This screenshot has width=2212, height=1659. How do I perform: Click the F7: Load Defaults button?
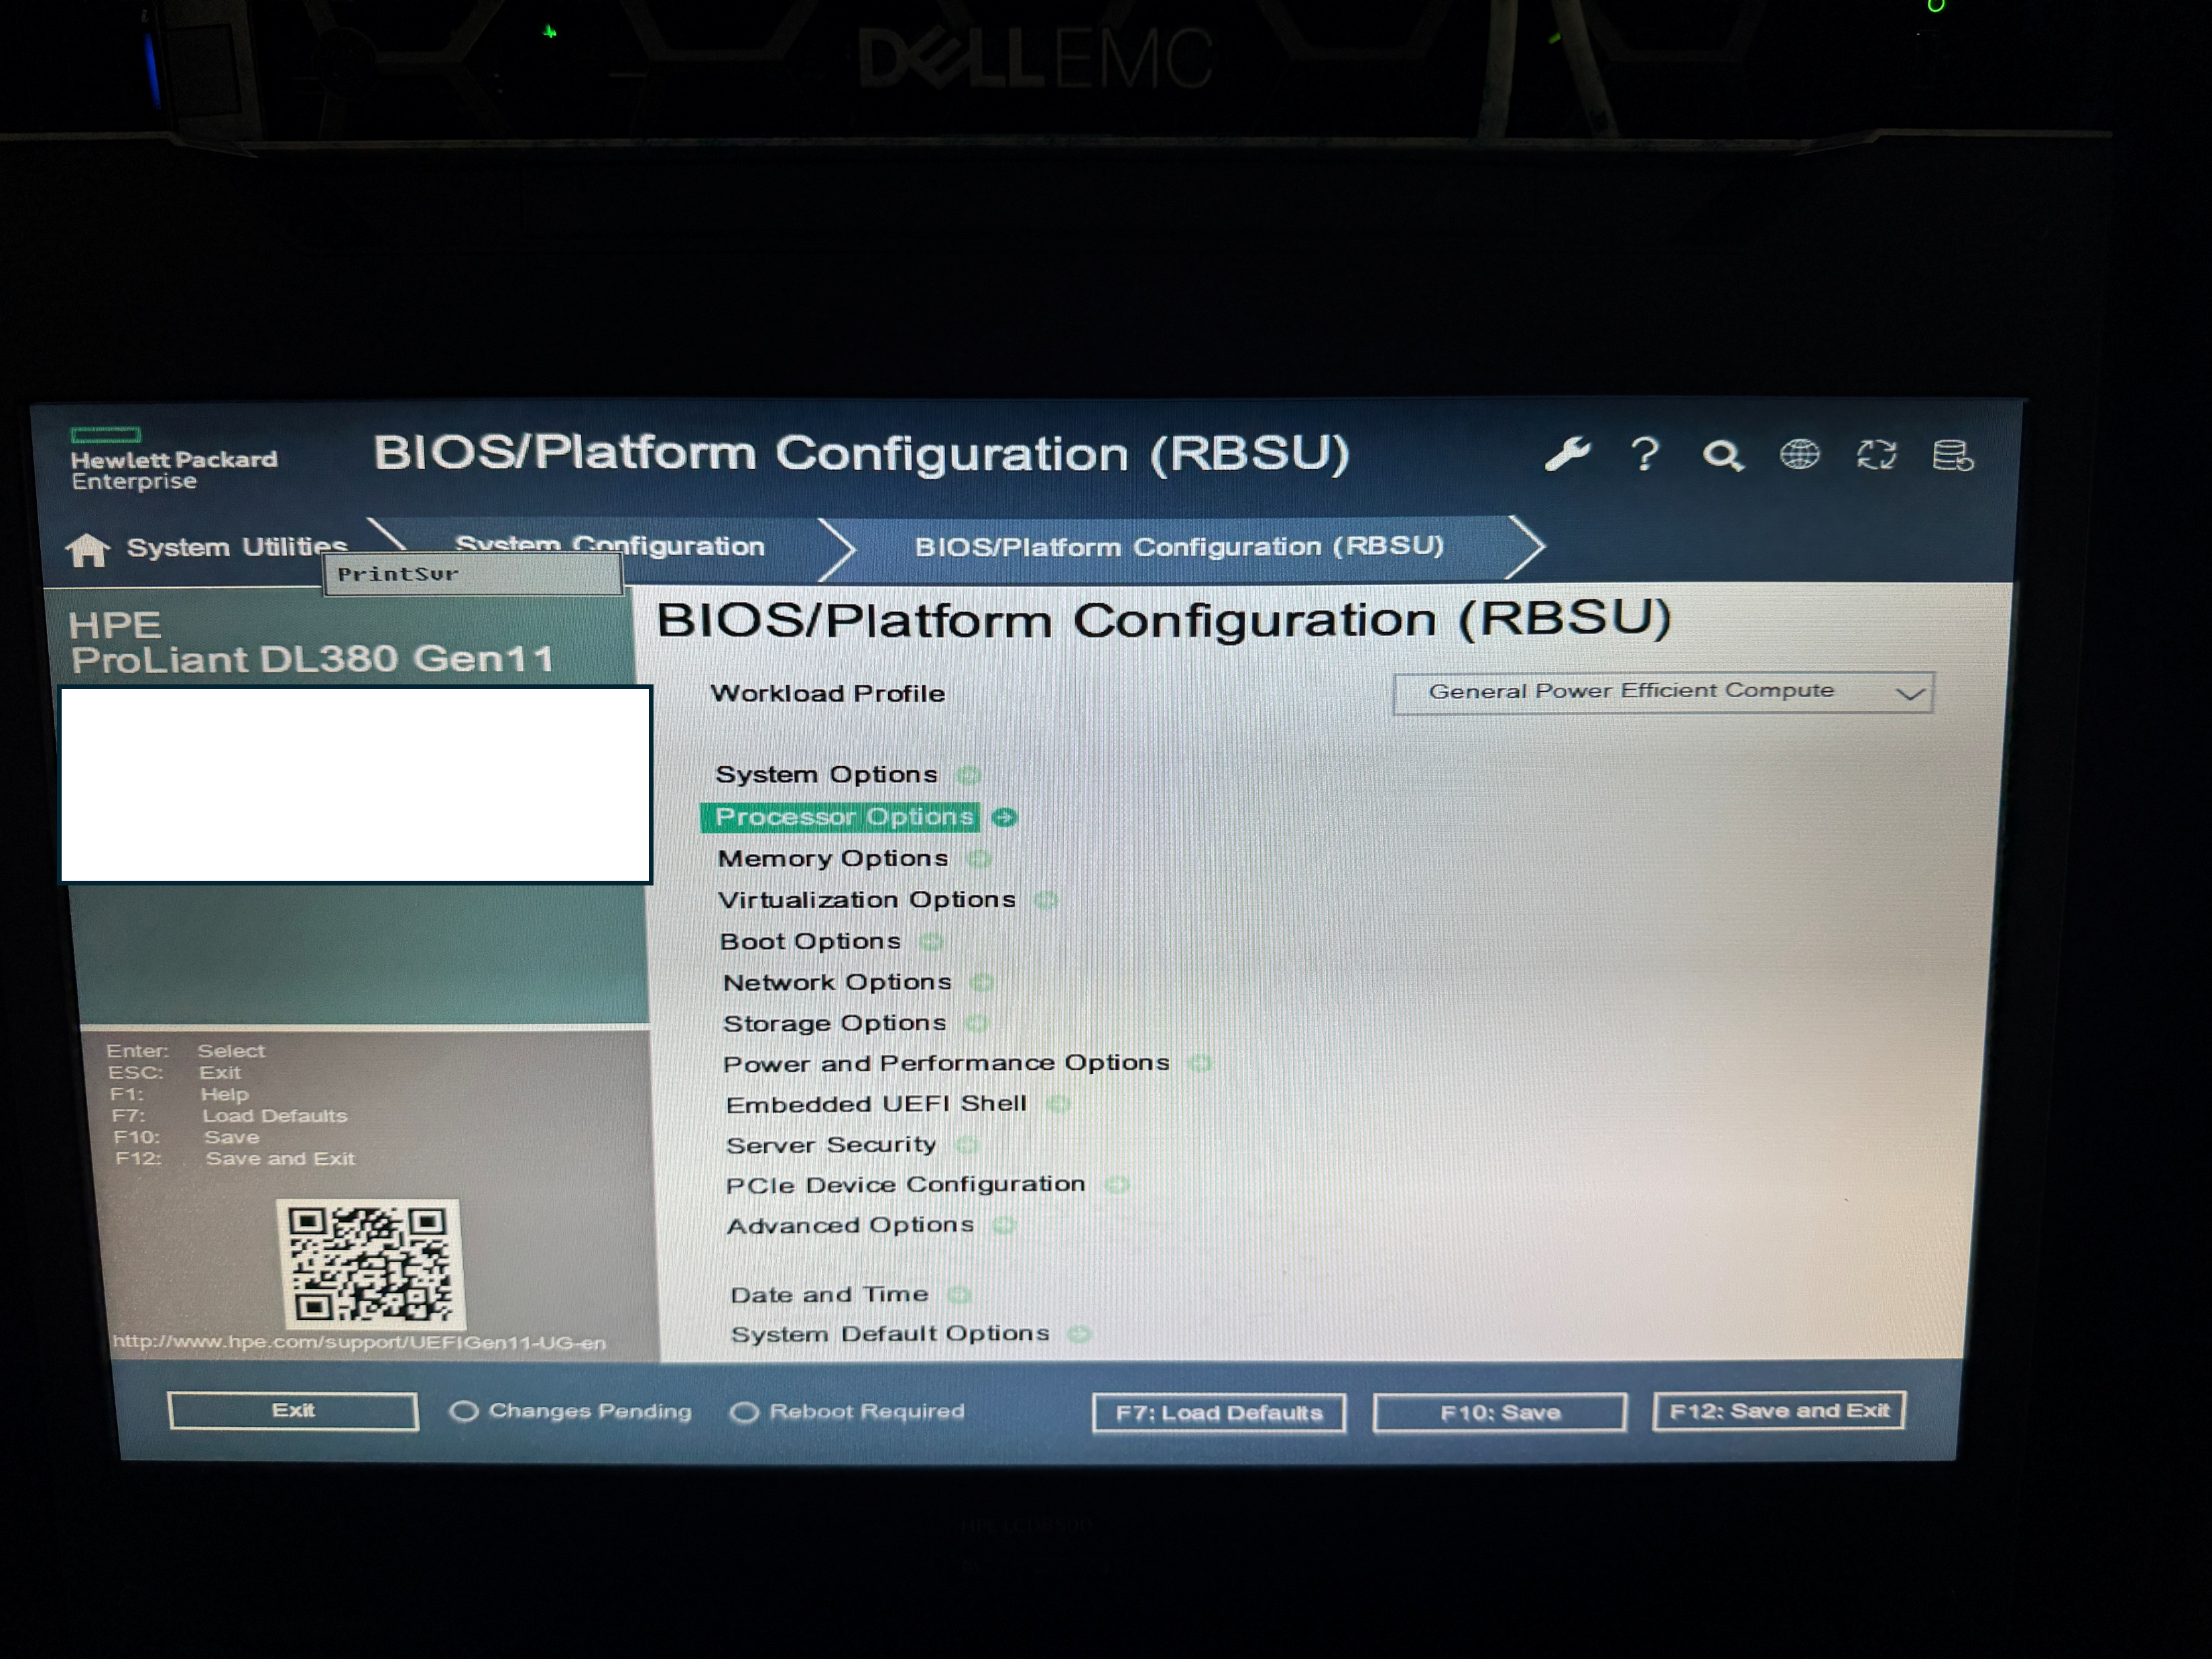point(1218,1413)
